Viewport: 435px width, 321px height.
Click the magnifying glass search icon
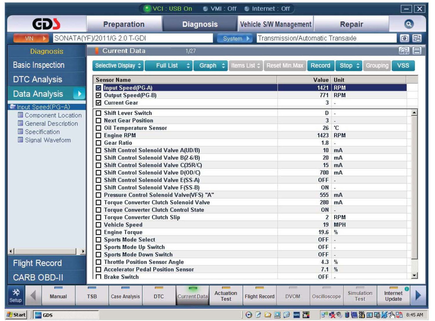[x=409, y=24]
